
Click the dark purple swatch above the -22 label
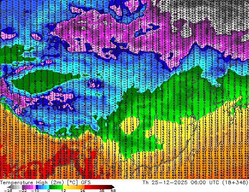click(23, 187)
